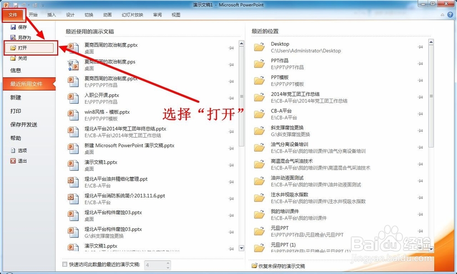The image size is (457, 274).
Task: Pin the Desktop location
Action: (420, 47)
